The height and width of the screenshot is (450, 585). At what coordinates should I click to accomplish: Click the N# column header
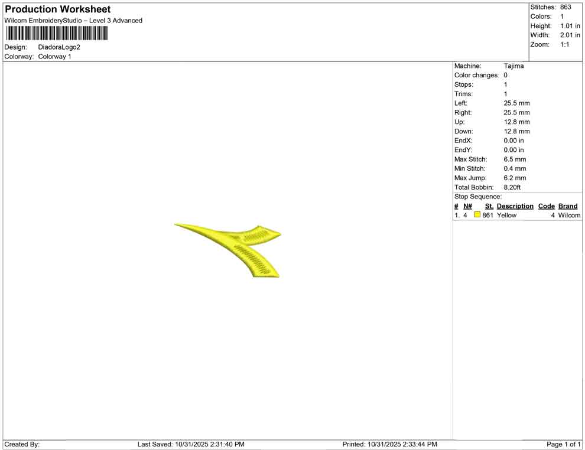coord(467,206)
